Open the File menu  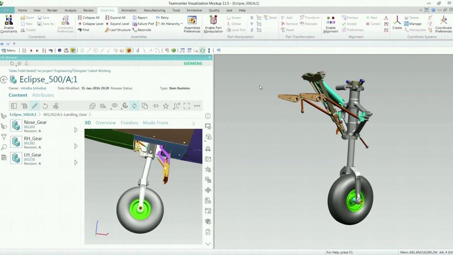pyautogui.click(x=6, y=10)
